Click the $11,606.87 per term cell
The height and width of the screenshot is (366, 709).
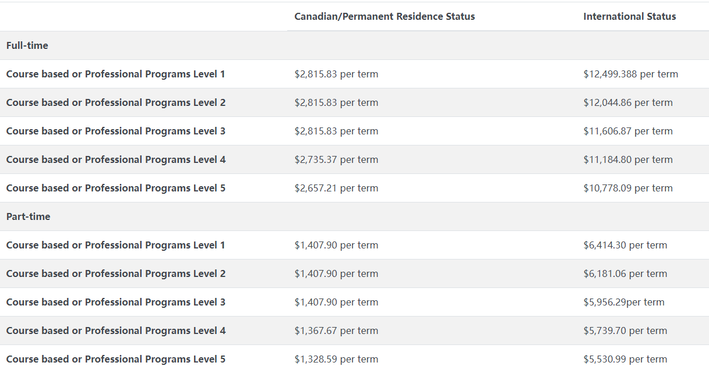(x=628, y=131)
